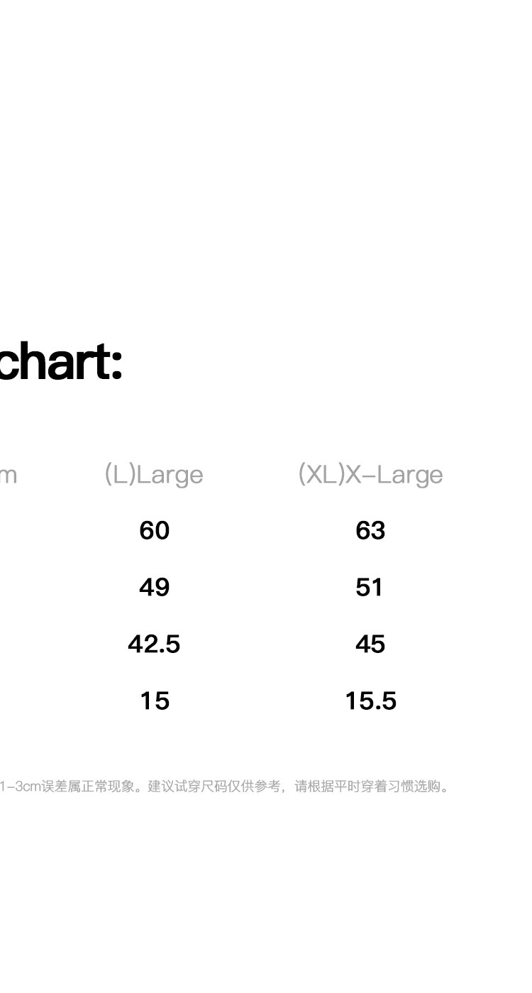Click the value 63 under X-Large
Screen dimensions: 532x993
(370, 530)
